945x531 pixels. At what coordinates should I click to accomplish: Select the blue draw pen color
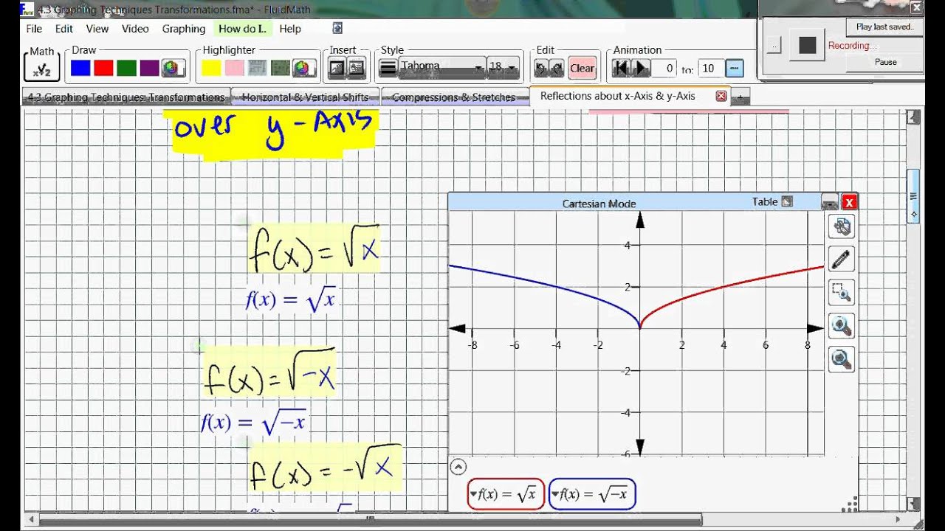80,69
